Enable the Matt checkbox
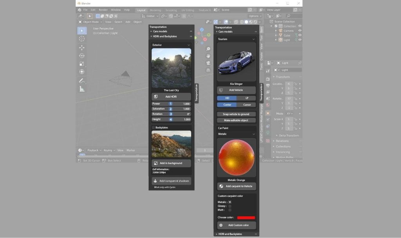This screenshot has height=238, width=401. pos(230,210)
